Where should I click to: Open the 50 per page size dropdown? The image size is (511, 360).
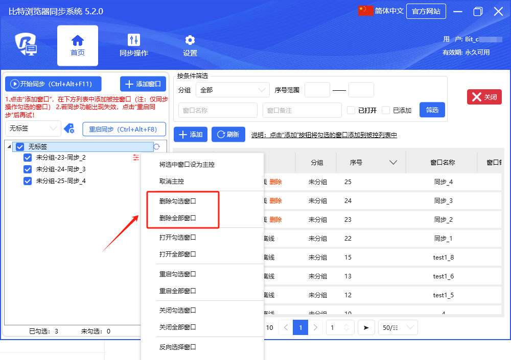(x=398, y=327)
